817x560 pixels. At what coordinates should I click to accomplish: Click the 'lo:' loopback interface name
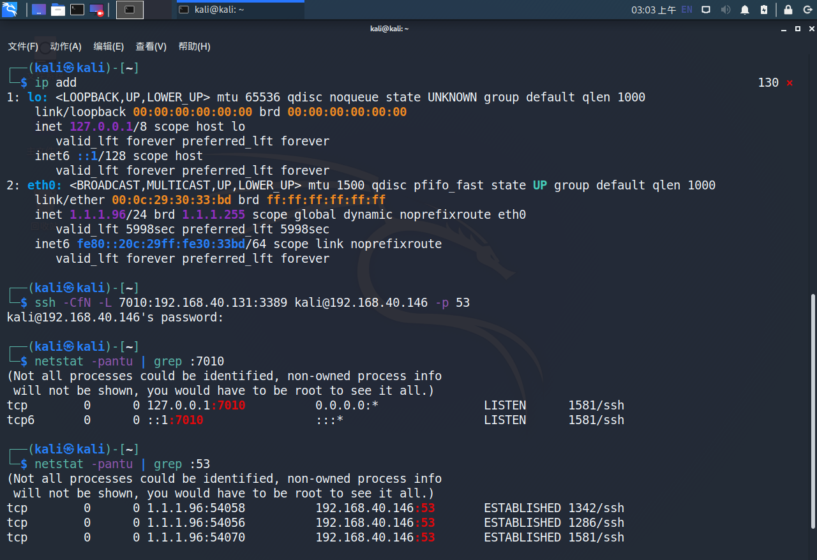click(x=38, y=97)
